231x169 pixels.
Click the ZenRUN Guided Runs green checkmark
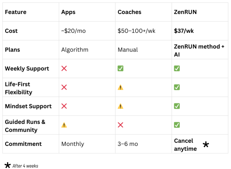pyautogui.click(x=177, y=125)
